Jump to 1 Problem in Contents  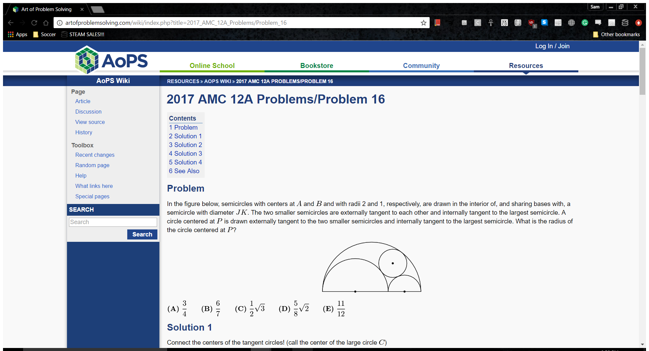(x=183, y=127)
